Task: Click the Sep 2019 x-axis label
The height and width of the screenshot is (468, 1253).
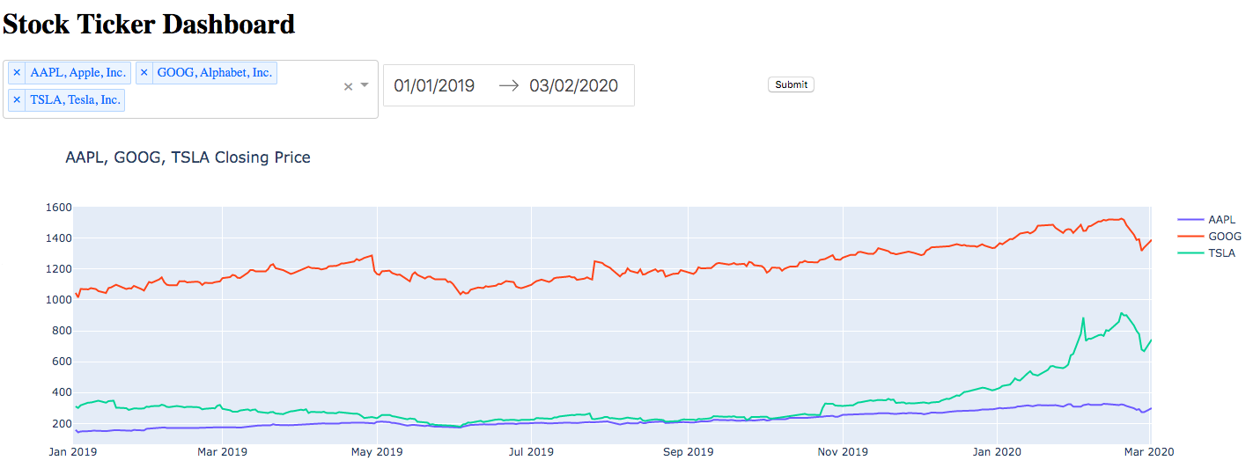Action: point(689,452)
